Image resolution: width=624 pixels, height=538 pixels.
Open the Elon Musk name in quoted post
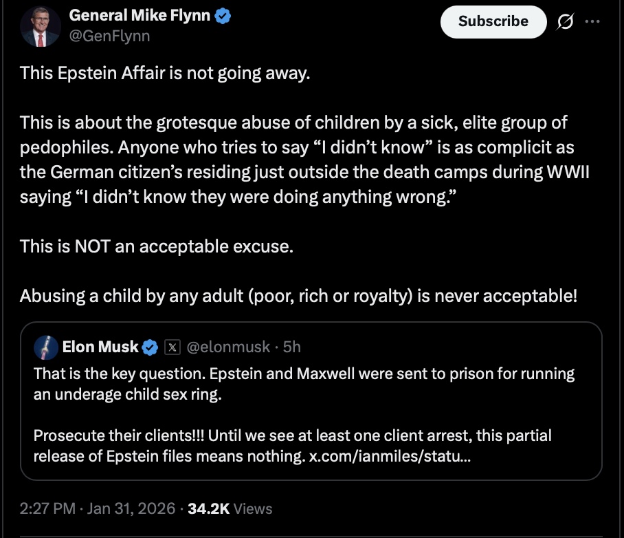[100, 347]
